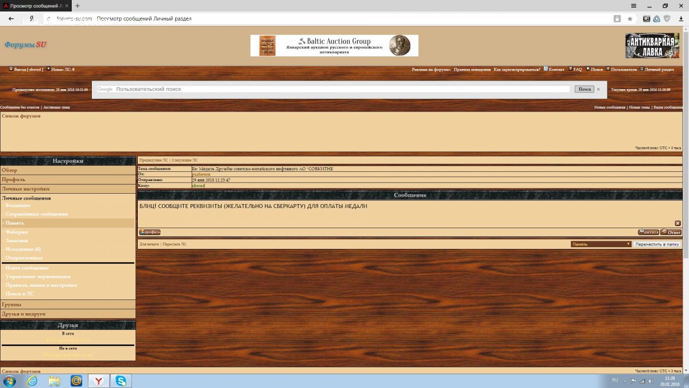The width and height of the screenshot is (689, 388).
Task: Open the browser downloads arrow icon
Action: pos(680,18)
